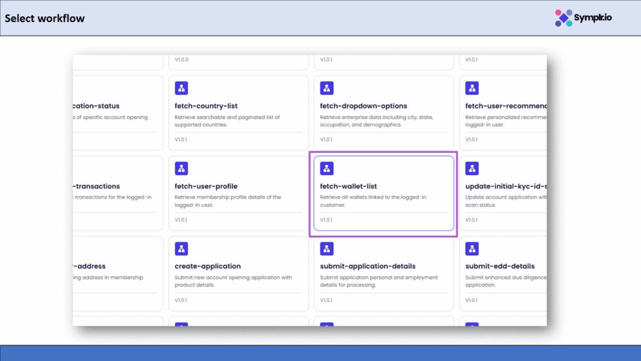The height and width of the screenshot is (361, 641).
Task: Click the fetch-wallet-list V1.0.1 version label
Action: coord(327,220)
